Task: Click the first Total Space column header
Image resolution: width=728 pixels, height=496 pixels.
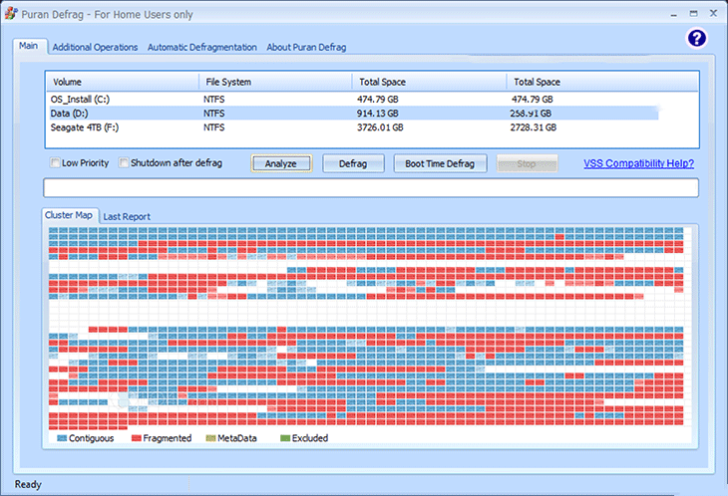Action: pos(429,82)
